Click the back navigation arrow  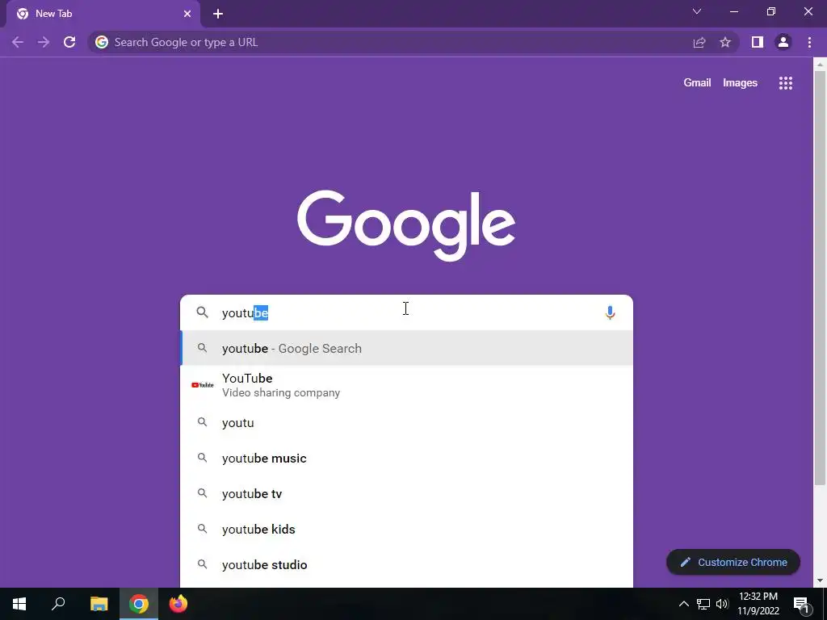coord(18,42)
